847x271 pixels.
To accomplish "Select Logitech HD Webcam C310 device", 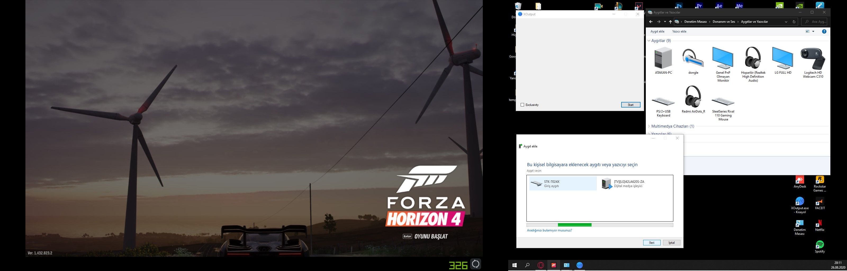I will point(813,63).
